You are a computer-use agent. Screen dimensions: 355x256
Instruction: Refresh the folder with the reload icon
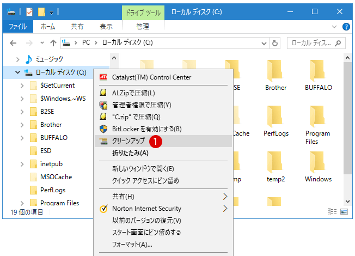pos(275,43)
